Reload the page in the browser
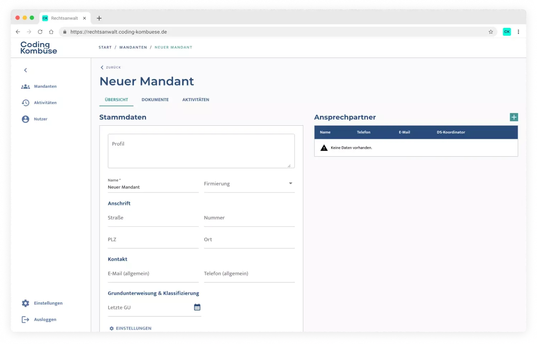This screenshot has height=344, width=537. click(40, 32)
